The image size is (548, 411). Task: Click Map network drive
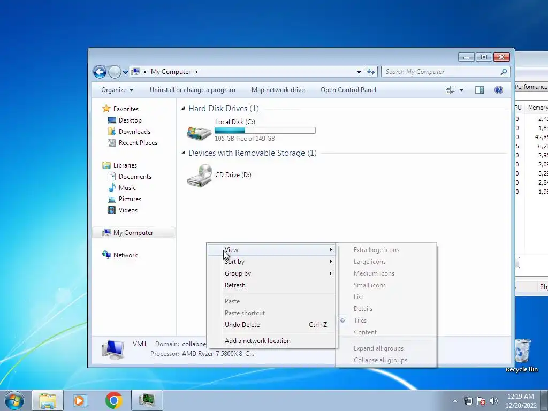(278, 90)
